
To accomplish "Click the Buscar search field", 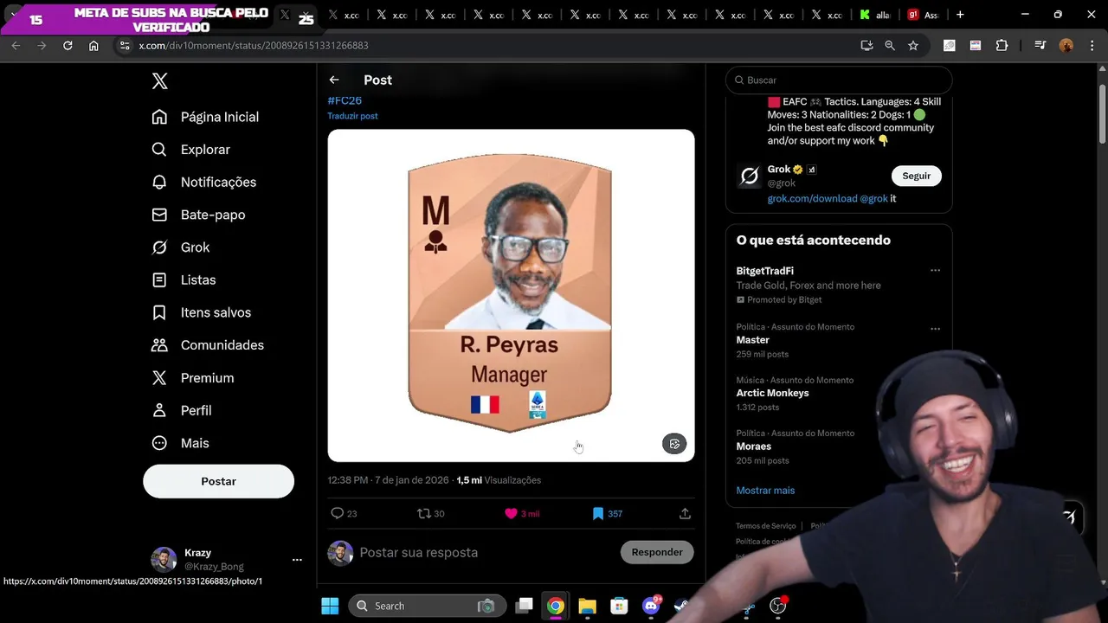I will [839, 80].
